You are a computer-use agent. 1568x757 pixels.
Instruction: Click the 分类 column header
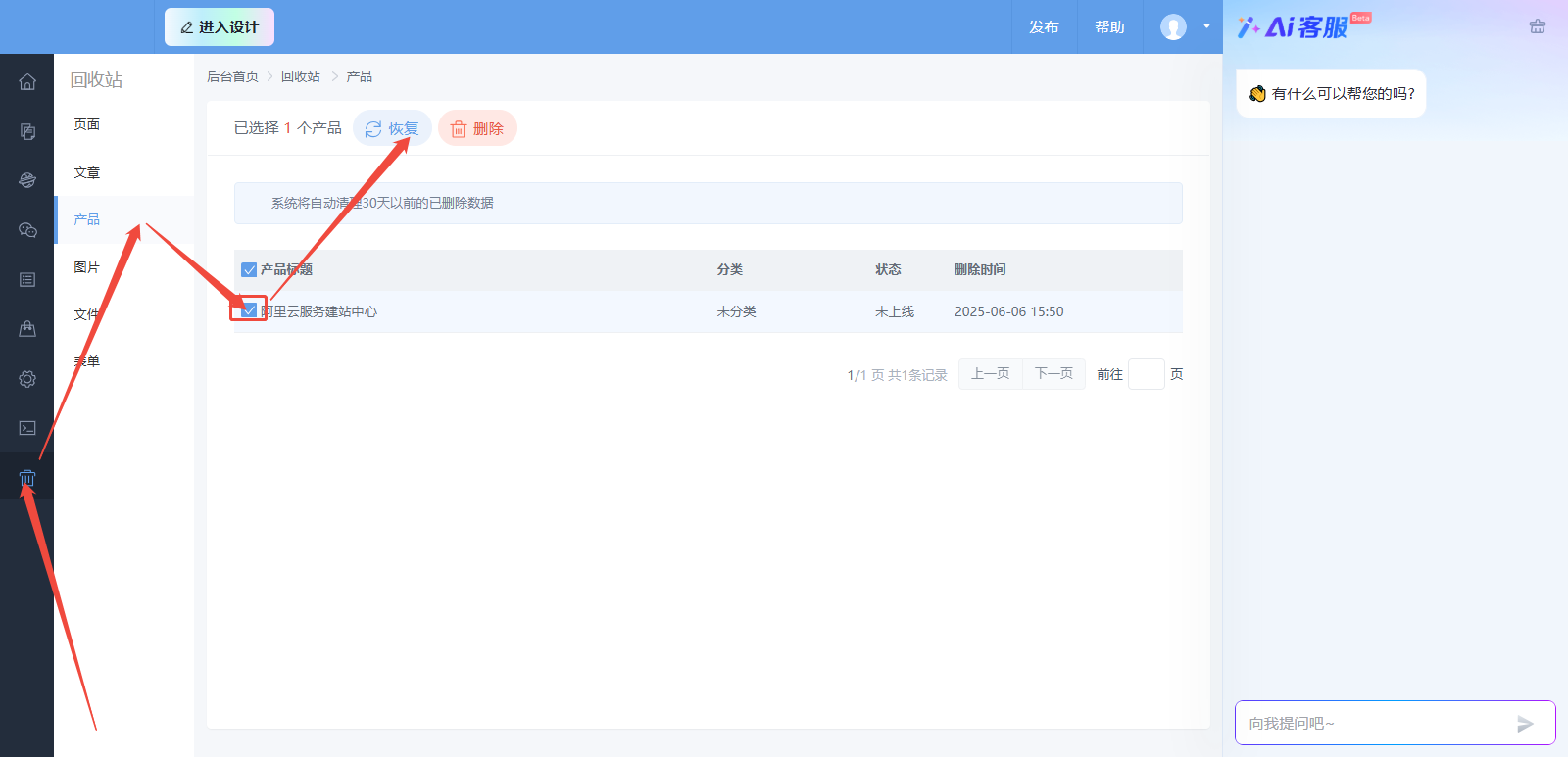(730, 269)
